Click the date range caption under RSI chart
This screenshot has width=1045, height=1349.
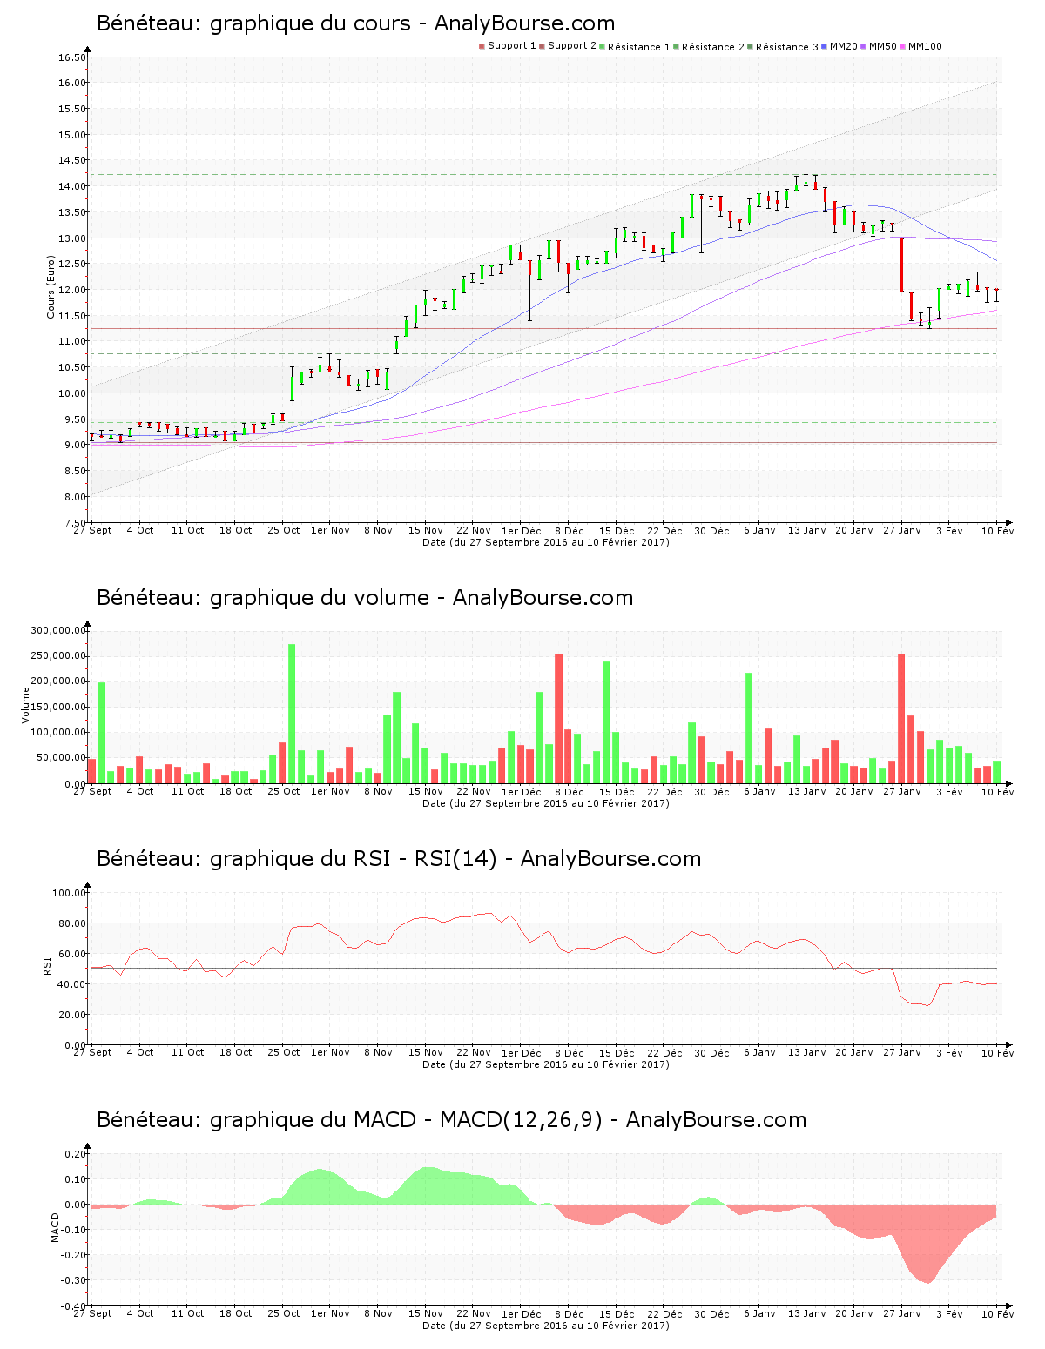546,1064
